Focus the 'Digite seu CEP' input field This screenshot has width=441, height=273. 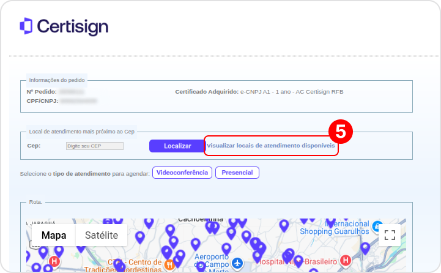coord(94,146)
